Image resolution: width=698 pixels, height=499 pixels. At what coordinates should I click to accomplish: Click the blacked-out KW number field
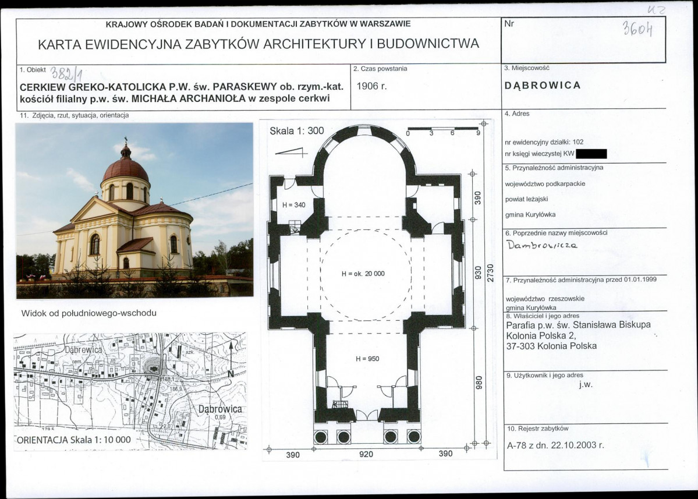click(x=591, y=154)
